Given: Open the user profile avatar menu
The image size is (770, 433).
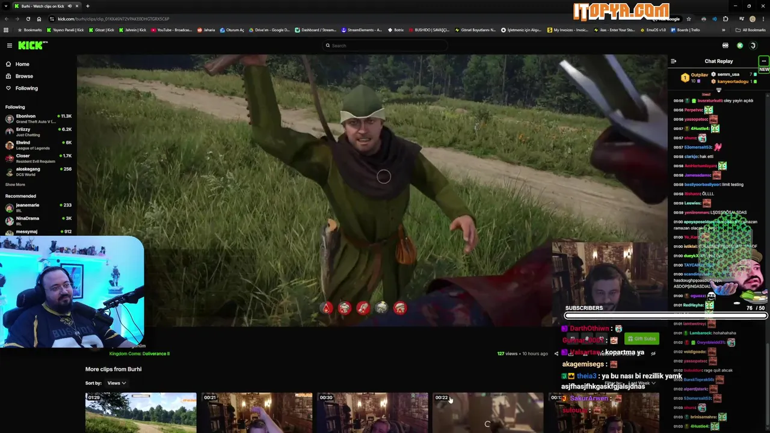Looking at the screenshot, I should (x=753, y=46).
